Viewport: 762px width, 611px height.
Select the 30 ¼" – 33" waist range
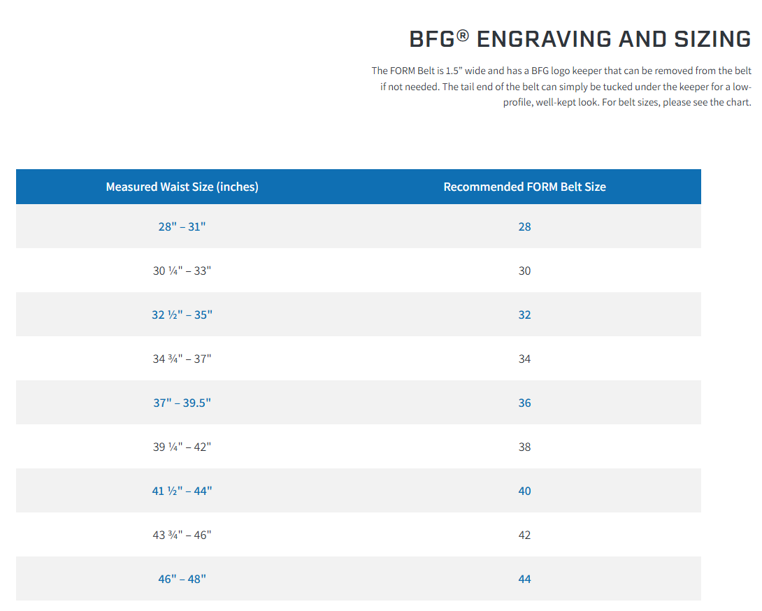pyautogui.click(x=182, y=271)
